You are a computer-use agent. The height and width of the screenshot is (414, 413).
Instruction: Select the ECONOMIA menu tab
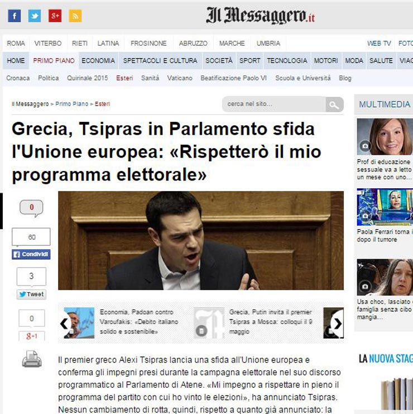(98, 60)
